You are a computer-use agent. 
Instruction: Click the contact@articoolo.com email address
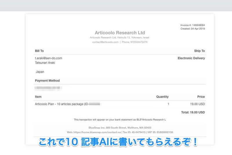pyautogui.click(x=105, y=42)
